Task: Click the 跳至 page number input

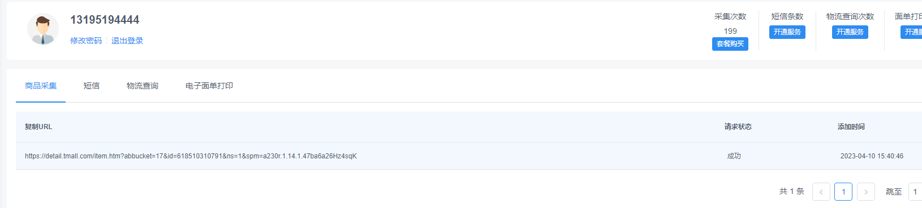Action: pos(915,192)
